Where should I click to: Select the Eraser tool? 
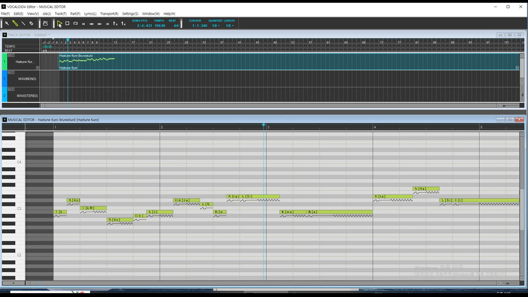click(31, 24)
